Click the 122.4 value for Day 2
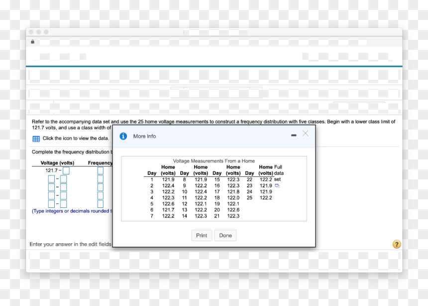 (x=168, y=186)
